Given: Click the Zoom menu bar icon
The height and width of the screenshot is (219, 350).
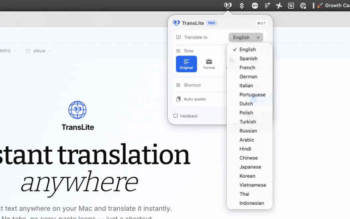Looking at the screenshot, I should [x=255, y=6].
